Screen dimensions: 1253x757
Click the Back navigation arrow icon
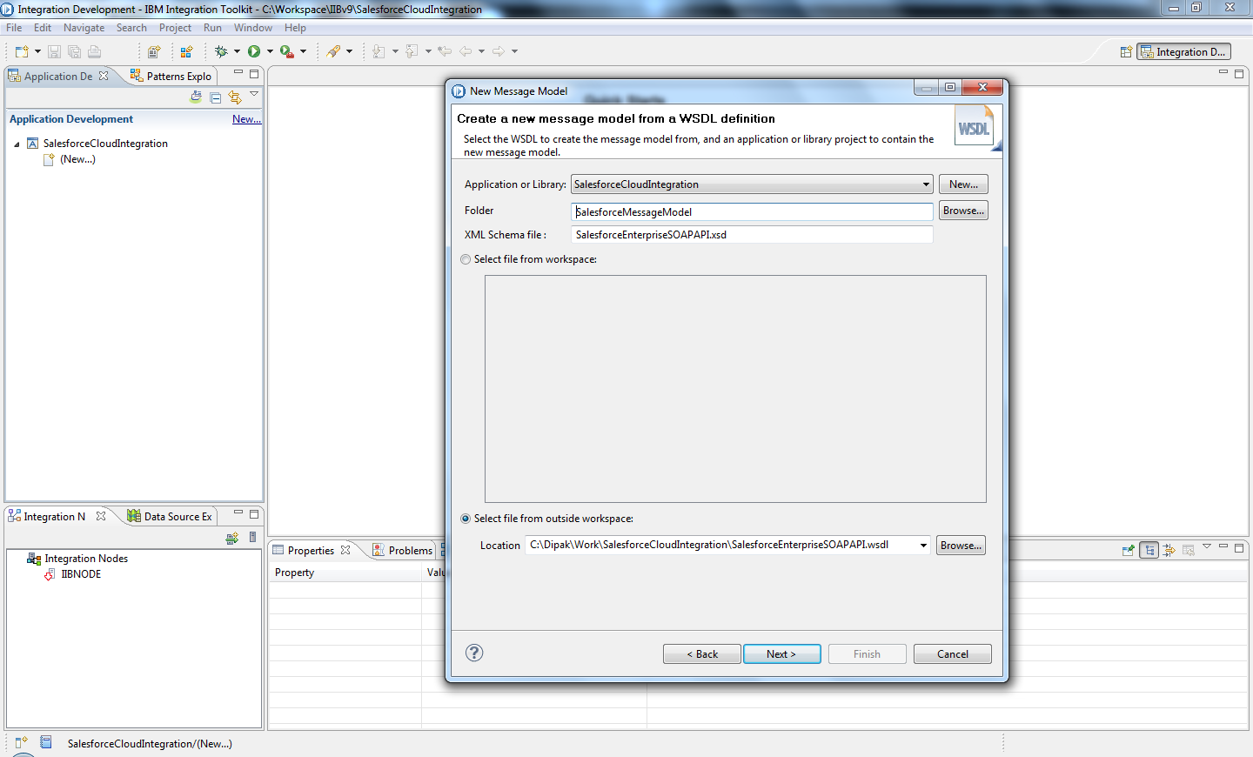[x=466, y=51]
